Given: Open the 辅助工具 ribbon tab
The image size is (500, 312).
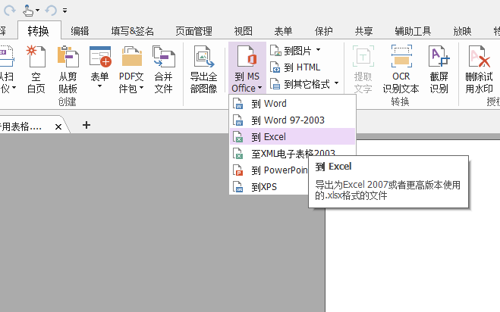Looking at the screenshot, I should pyautogui.click(x=413, y=31).
